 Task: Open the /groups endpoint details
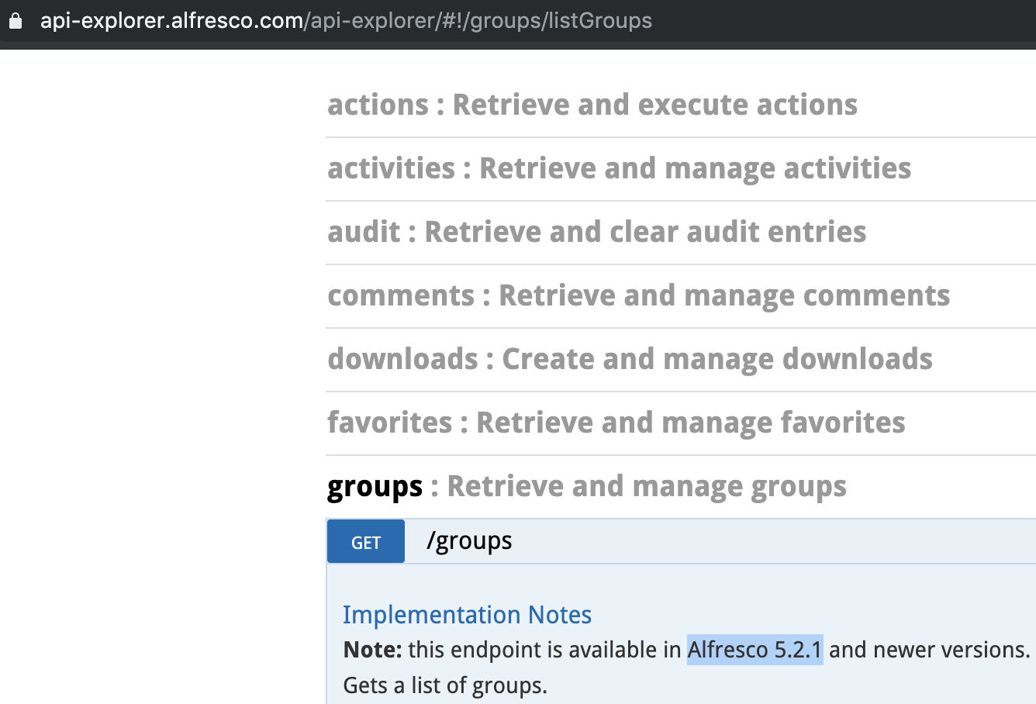468,540
